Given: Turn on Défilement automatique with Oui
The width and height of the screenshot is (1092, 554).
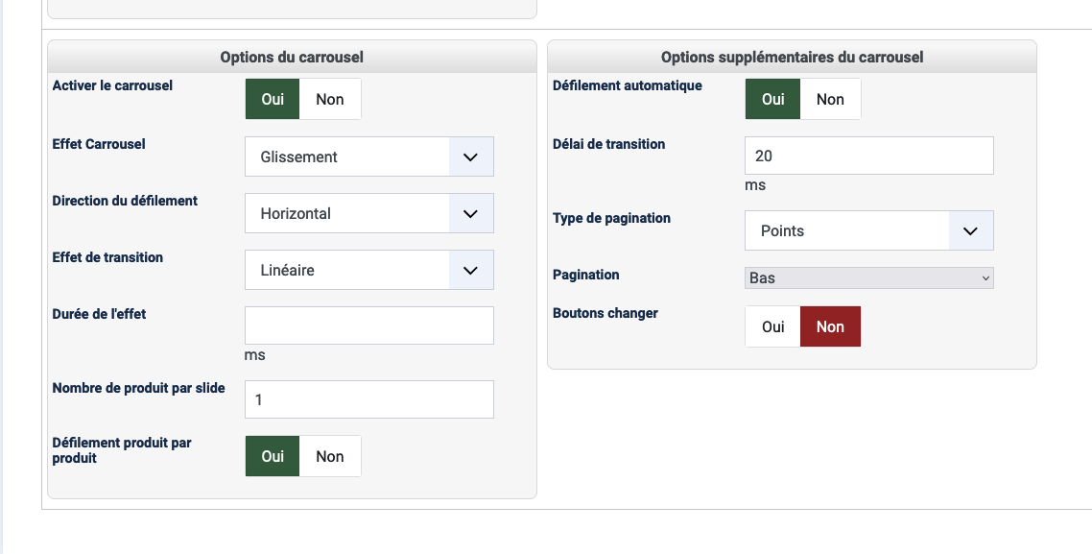Looking at the screenshot, I should (x=772, y=100).
